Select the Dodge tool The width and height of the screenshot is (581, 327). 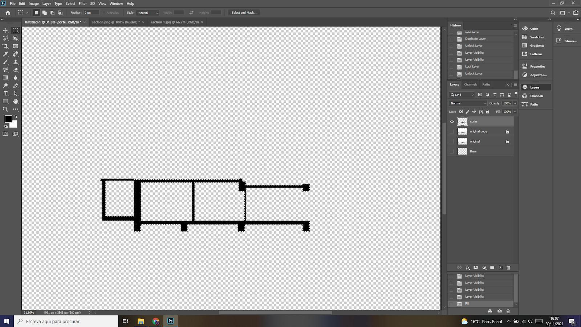coord(5,86)
